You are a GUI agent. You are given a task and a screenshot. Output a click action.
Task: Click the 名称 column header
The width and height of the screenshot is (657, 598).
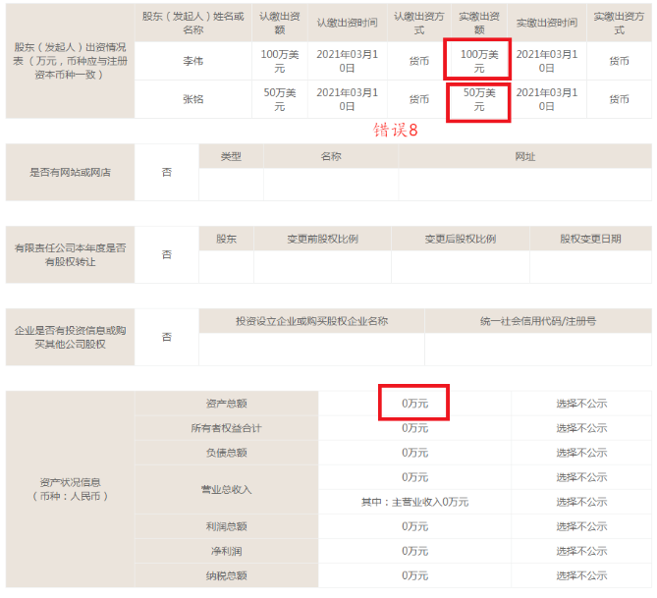click(331, 156)
